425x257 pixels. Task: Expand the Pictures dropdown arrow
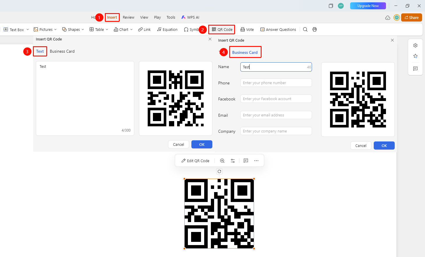coord(55,29)
